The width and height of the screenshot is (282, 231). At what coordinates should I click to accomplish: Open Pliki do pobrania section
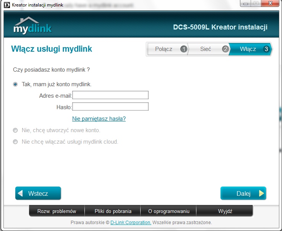click(113, 211)
